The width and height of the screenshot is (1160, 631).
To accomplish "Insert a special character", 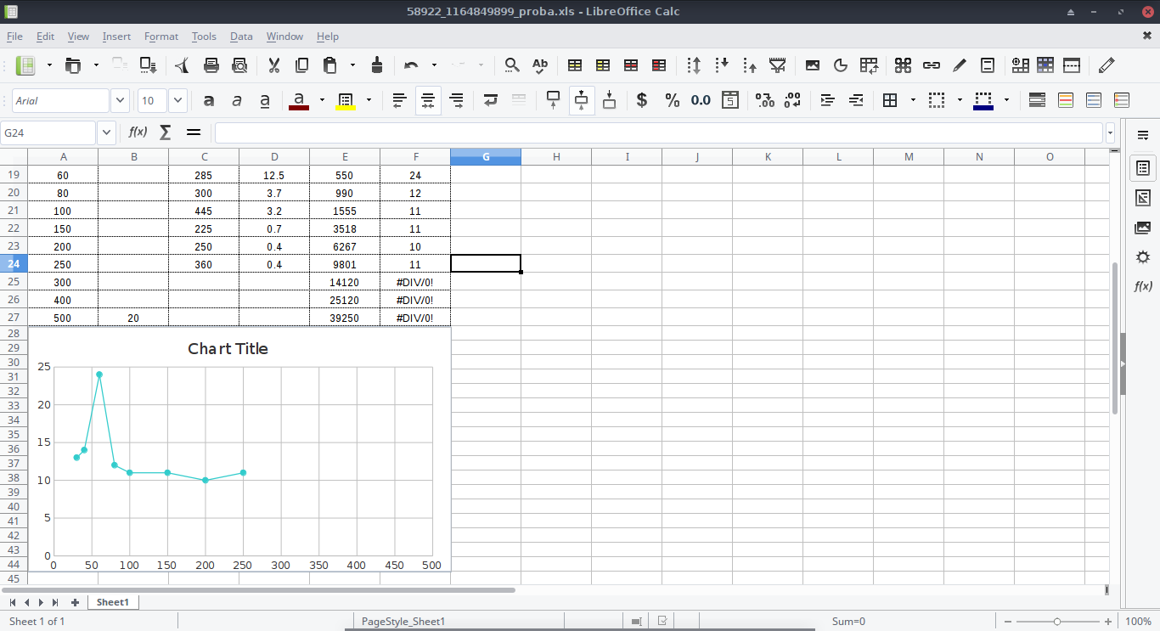I will pos(903,65).
